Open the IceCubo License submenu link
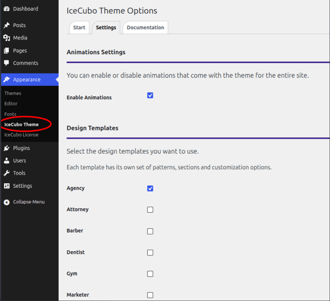The image size is (330, 301). (x=21, y=135)
